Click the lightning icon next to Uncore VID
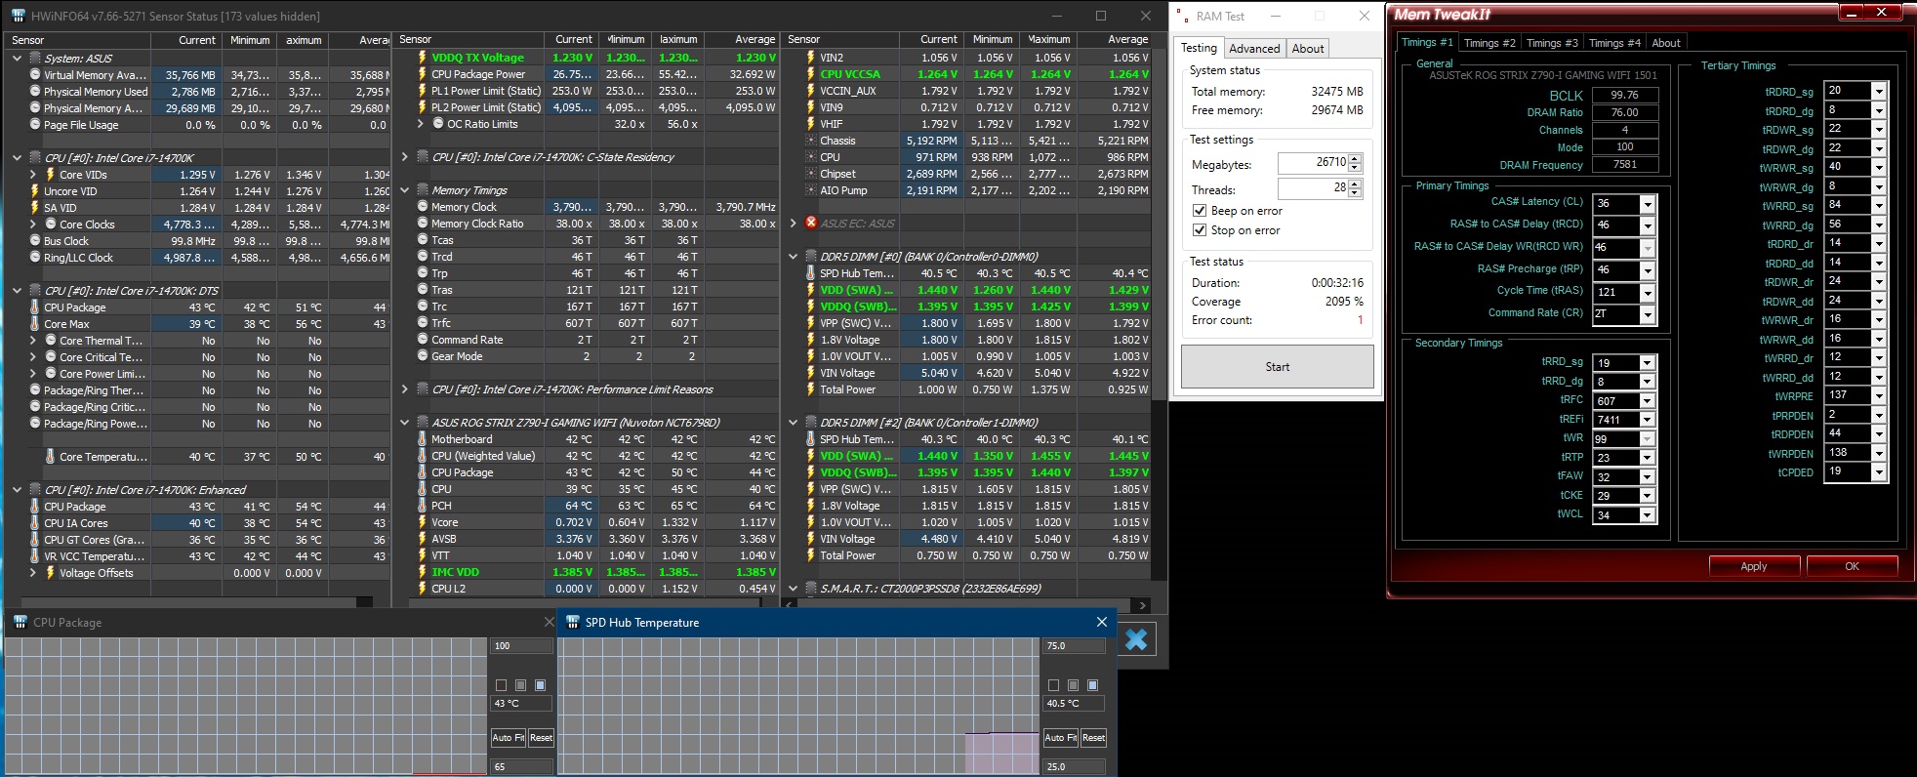1917x777 pixels. pyautogui.click(x=35, y=191)
